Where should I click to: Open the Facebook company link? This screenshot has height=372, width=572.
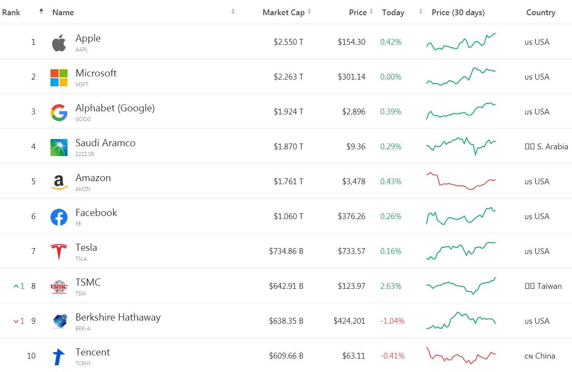pyautogui.click(x=96, y=213)
